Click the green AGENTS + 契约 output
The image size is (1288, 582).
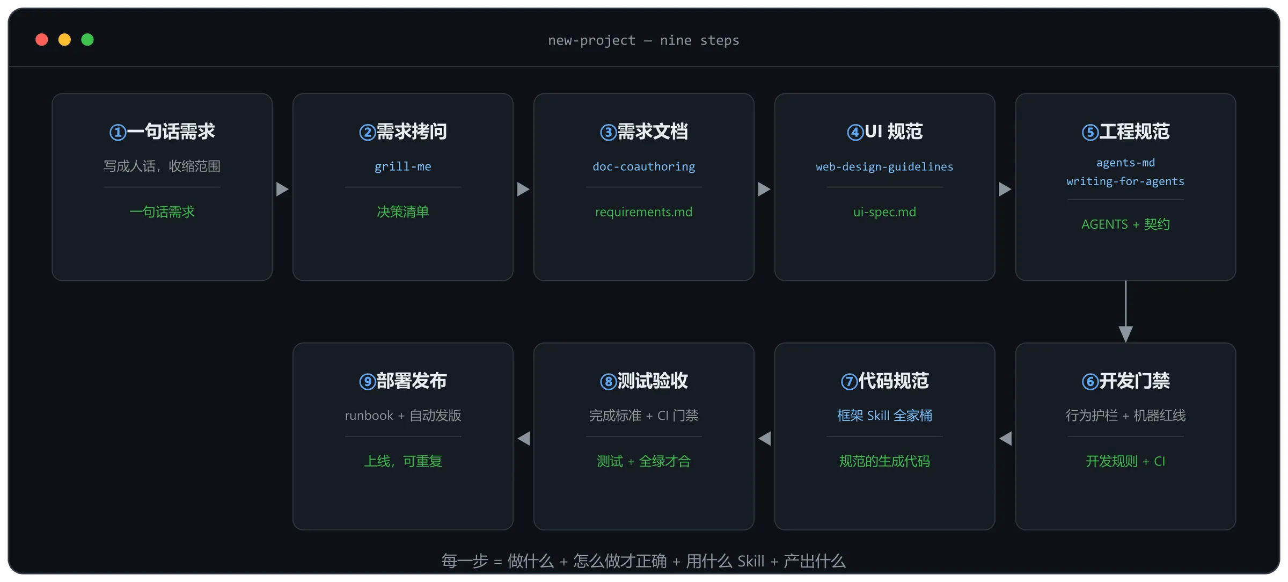click(1126, 224)
